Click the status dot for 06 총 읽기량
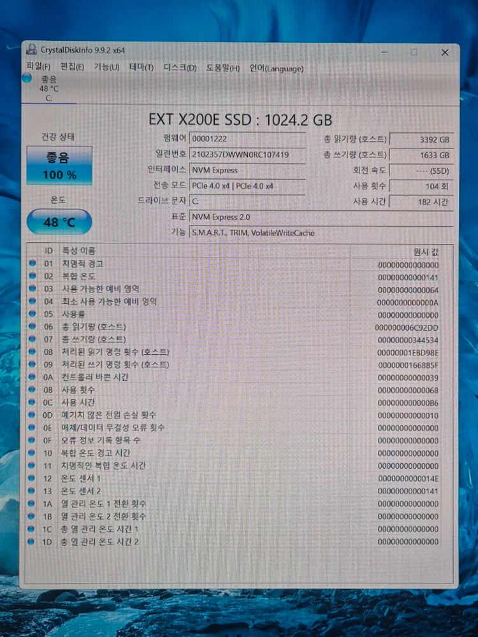Screen dimensions: 478x637 tap(32, 326)
